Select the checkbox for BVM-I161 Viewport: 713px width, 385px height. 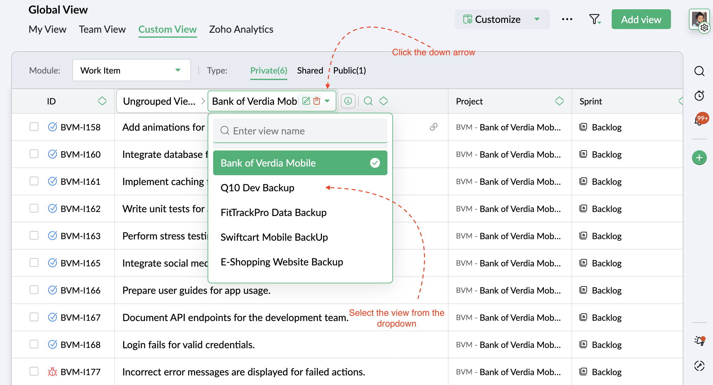(34, 181)
